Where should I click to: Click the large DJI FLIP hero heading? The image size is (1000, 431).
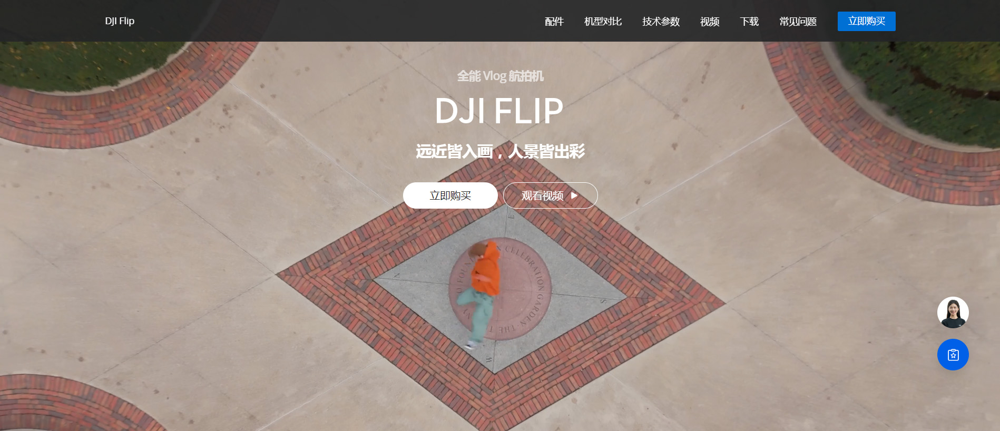click(x=499, y=111)
